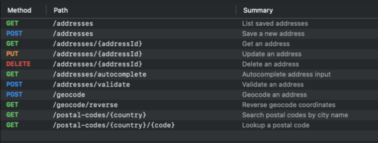Screen dimensions: 378x143
Task: Select the POST /addresses endpoint path
Action: coord(73,34)
